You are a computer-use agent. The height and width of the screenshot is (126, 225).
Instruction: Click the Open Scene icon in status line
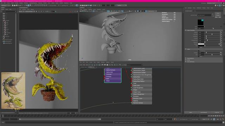pos(15,6)
